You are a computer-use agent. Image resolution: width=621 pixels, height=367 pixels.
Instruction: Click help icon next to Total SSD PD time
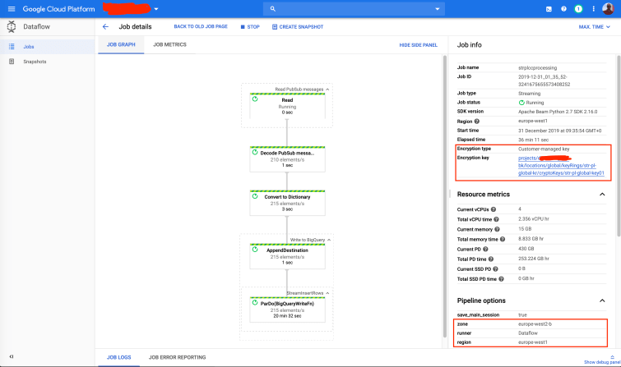[502, 279]
